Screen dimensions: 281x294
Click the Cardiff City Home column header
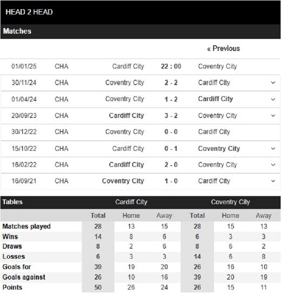131,215
